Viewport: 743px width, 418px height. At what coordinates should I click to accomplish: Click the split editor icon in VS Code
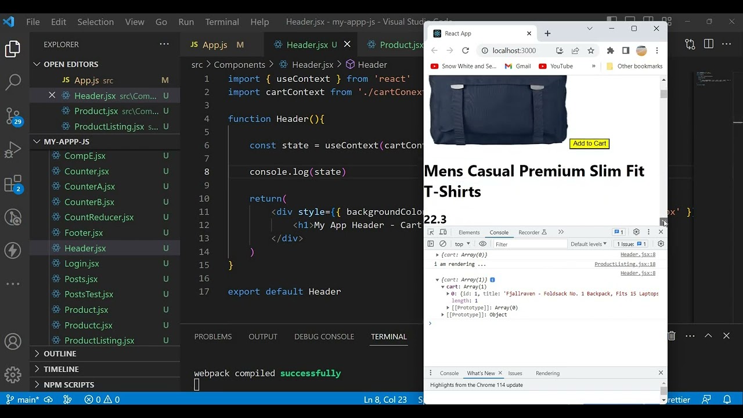pyautogui.click(x=708, y=44)
